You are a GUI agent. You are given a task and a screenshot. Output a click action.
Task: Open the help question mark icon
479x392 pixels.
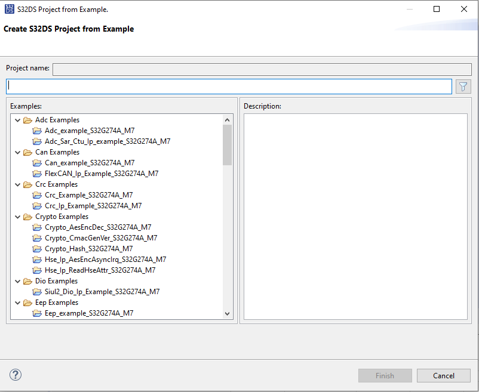pyautogui.click(x=16, y=375)
